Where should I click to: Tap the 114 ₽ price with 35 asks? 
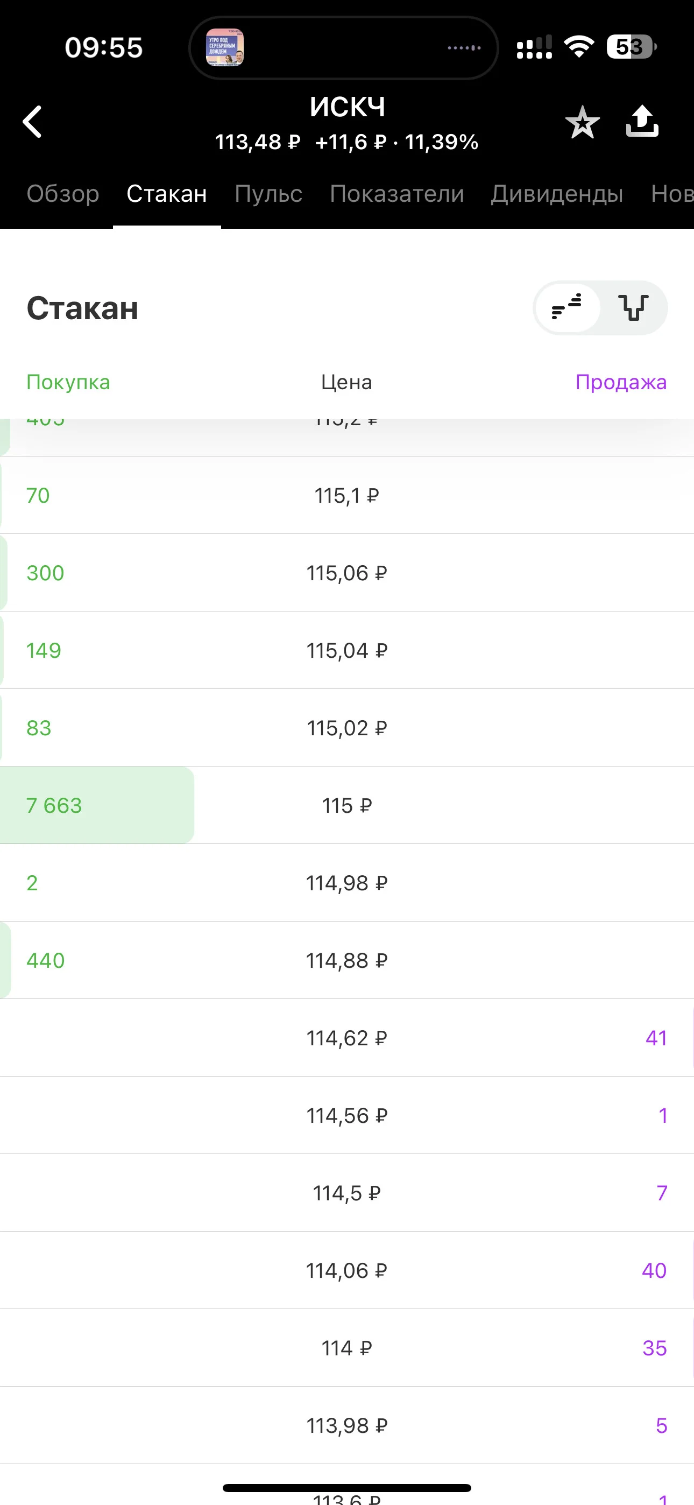pos(347,1348)
